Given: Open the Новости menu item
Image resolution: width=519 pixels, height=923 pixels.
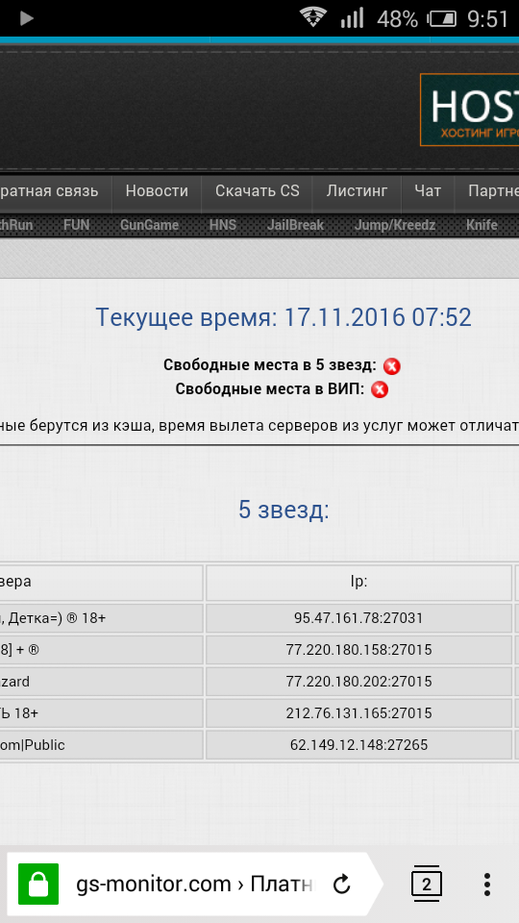Looking at the screenshot, I should (x=157, y=191).
